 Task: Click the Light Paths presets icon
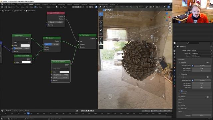coord(208,97)
